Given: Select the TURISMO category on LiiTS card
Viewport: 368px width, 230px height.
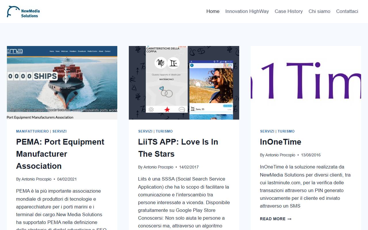Looking at the screenshot, I should click(x=164, y=131).
